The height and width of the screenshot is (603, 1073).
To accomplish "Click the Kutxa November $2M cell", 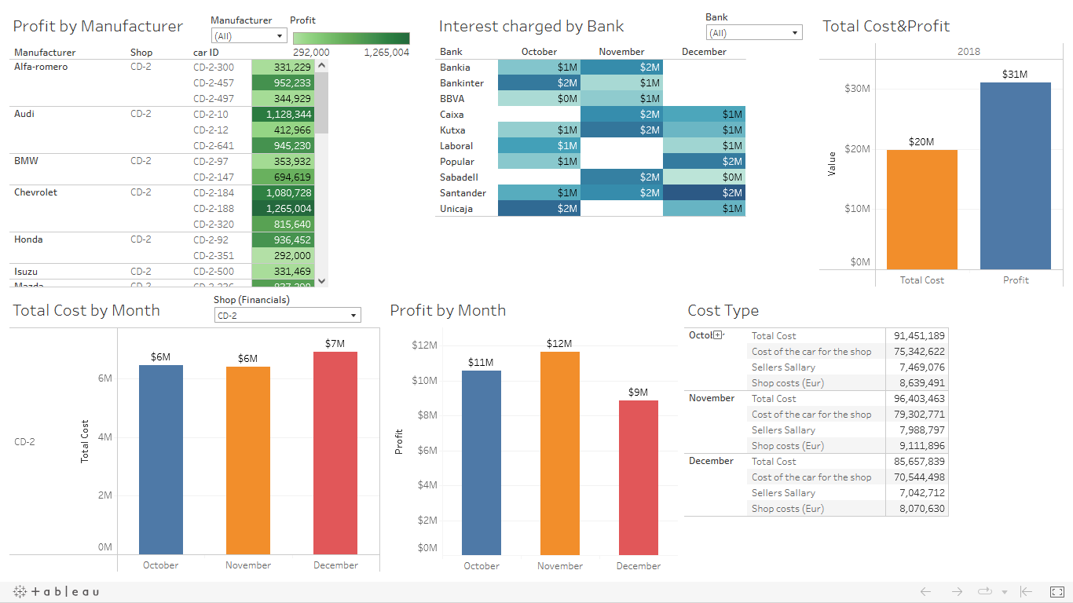I will click(x=621, y=130).
